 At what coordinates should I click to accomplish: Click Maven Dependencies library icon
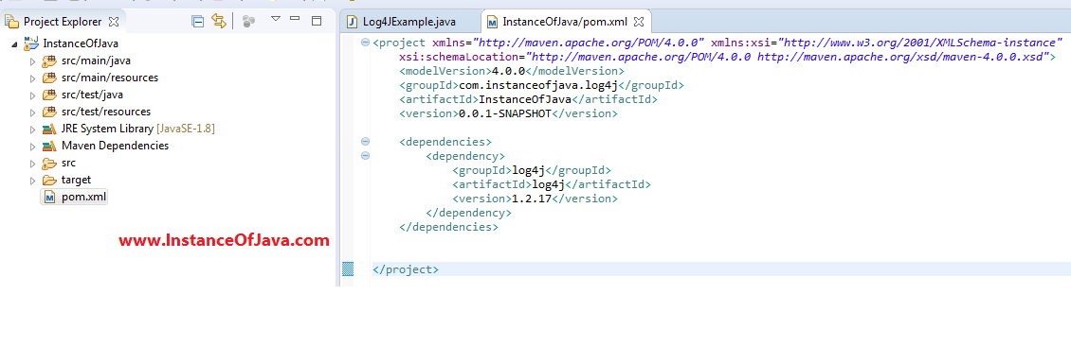click(49, 146)
